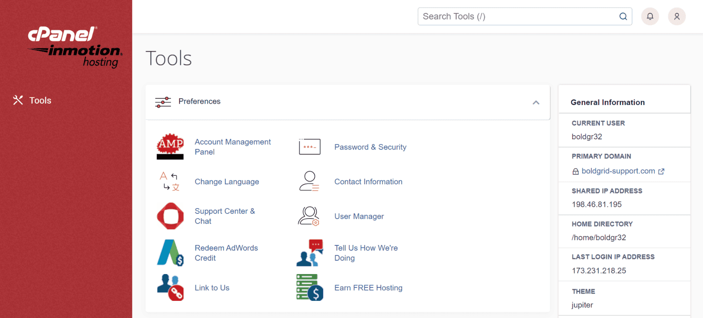The height and width of the screenshot is (318, 703).
Task: Click the Change Language translation icon
Action: [170, 181]
